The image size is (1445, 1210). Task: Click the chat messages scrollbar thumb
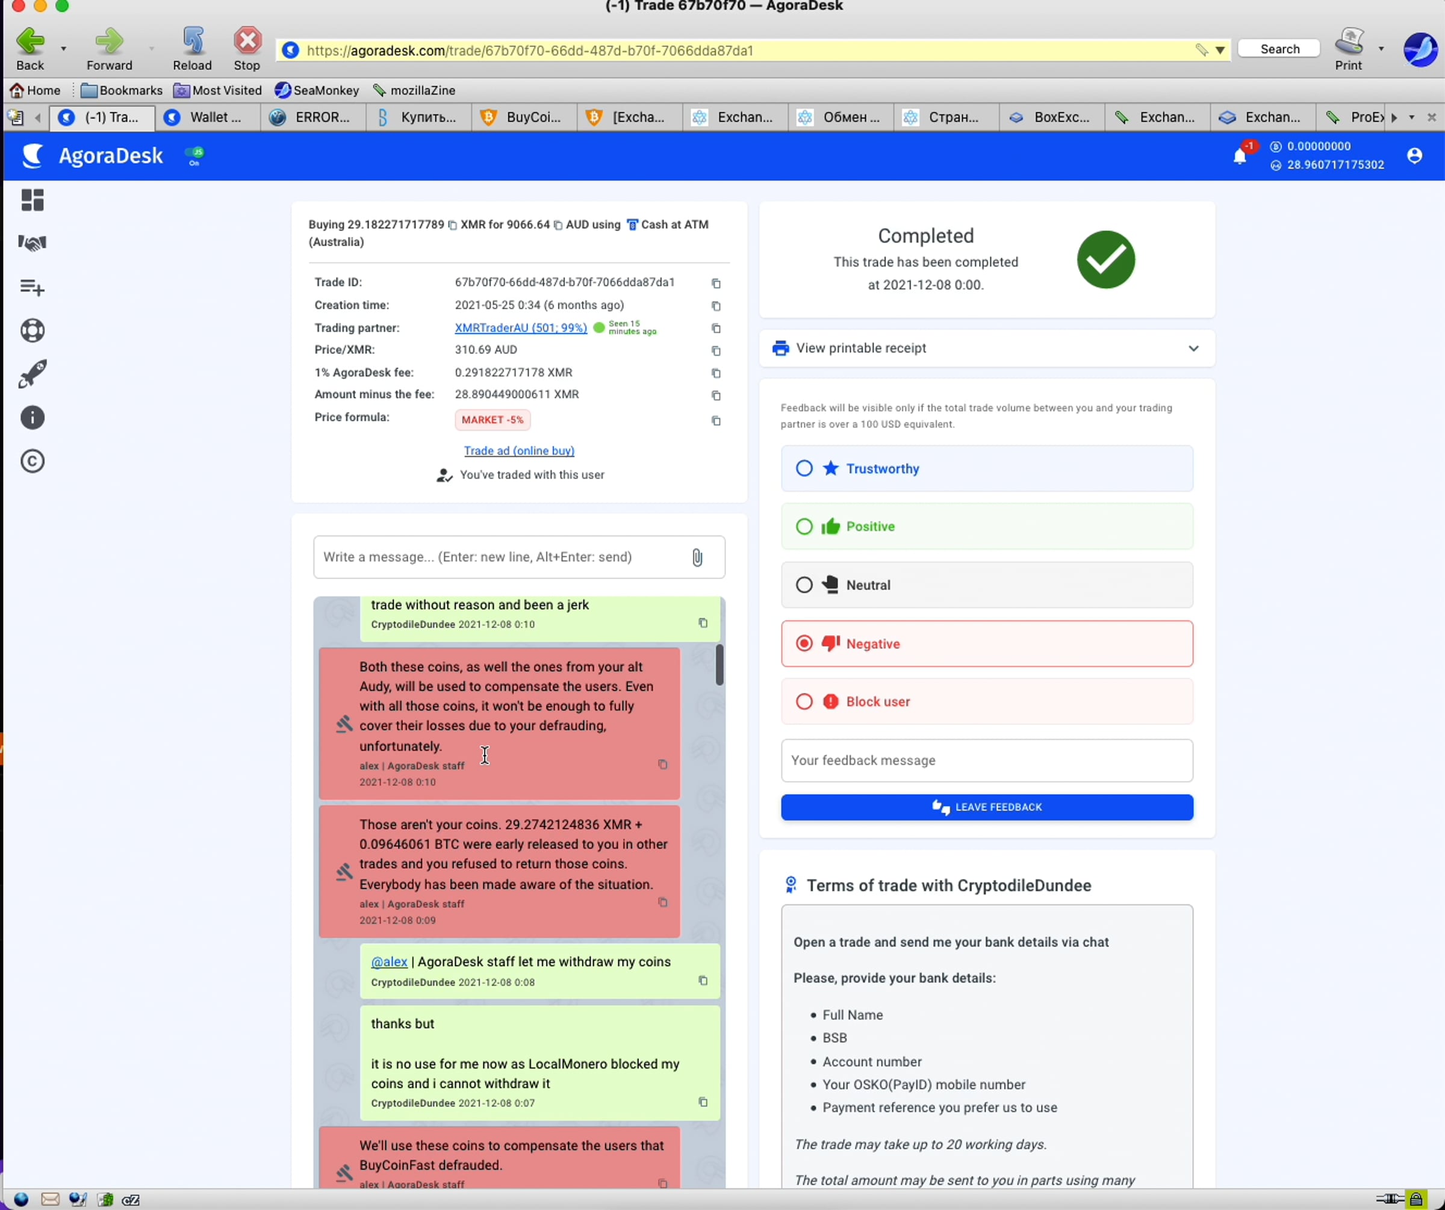719,665
